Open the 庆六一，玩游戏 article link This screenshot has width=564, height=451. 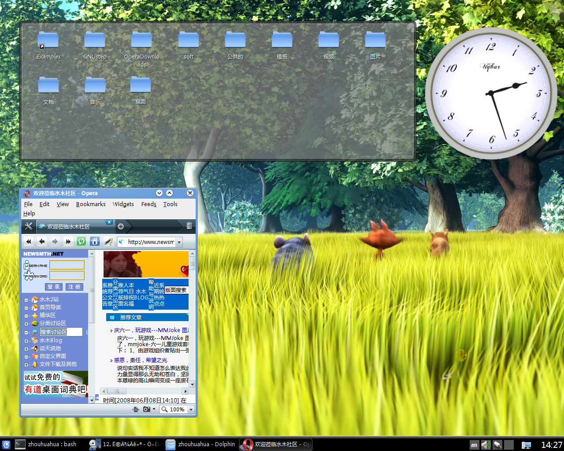(x=151, y=330)
